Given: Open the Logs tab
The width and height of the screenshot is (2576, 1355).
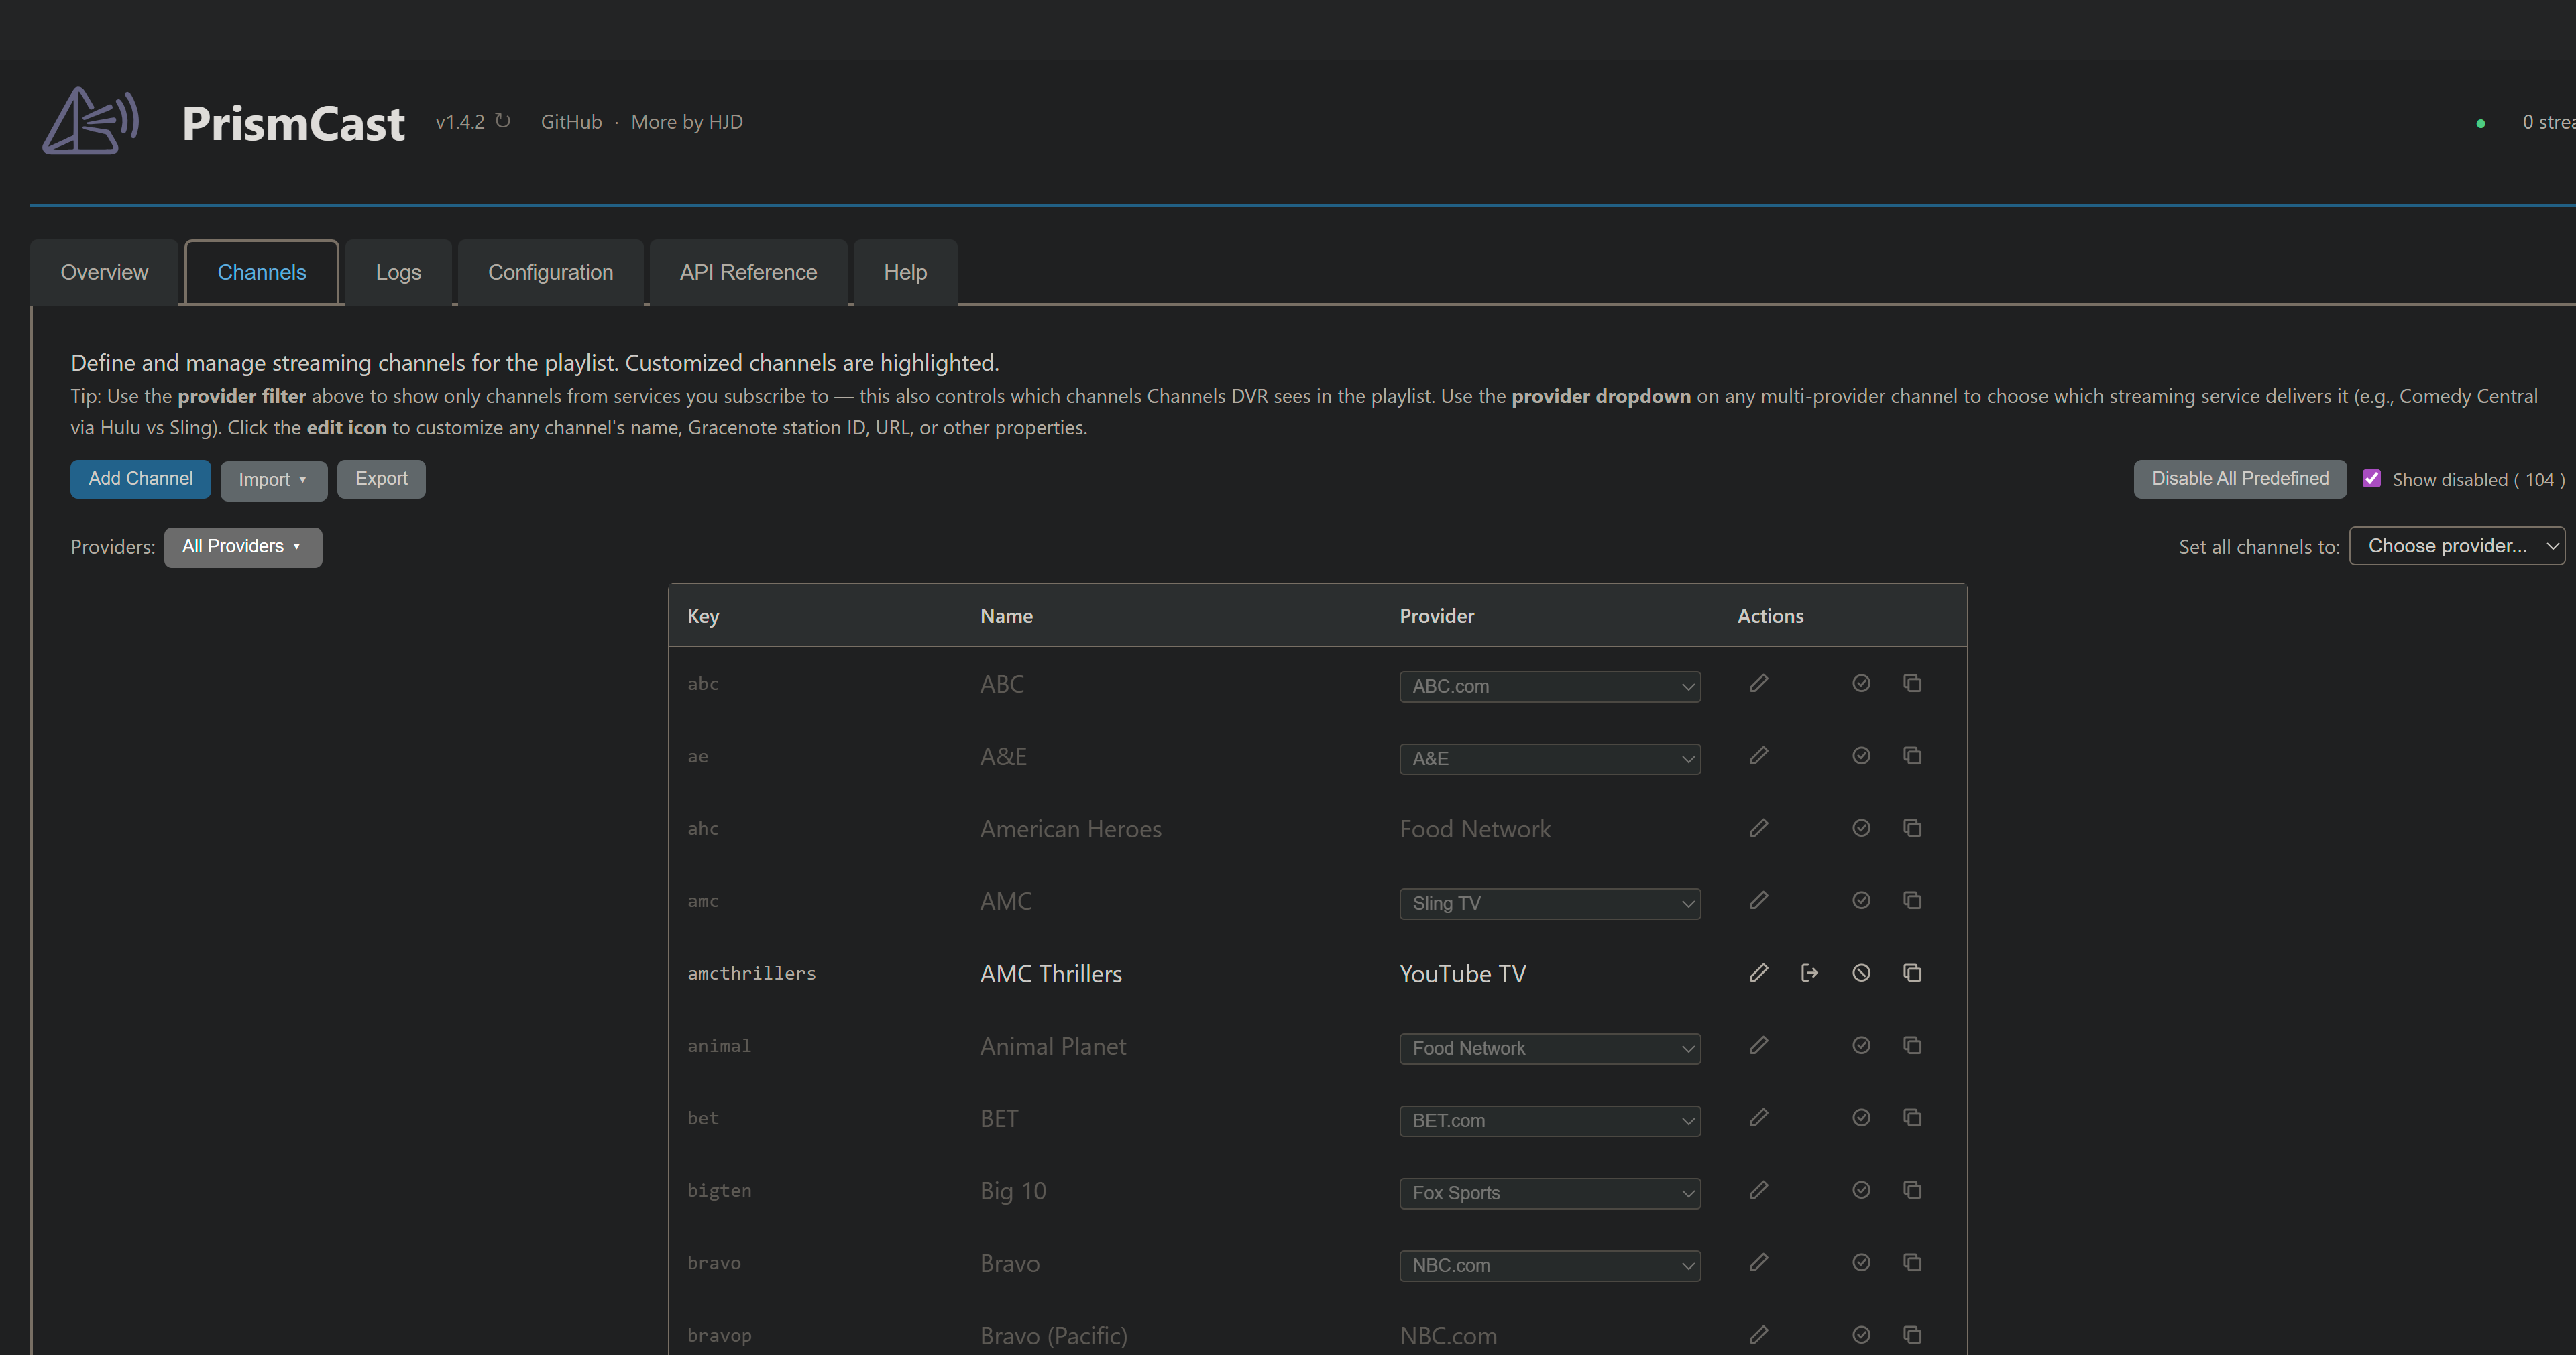Looking at the screenshot, I should pos(398,272).
